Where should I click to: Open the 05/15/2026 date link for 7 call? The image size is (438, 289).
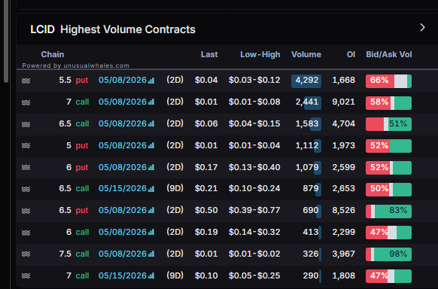(x=123, y=275)
